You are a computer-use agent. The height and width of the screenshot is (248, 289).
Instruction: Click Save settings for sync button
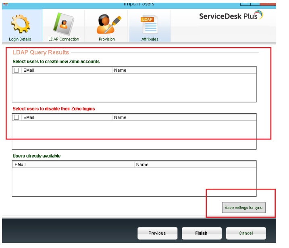coord(243,208)
